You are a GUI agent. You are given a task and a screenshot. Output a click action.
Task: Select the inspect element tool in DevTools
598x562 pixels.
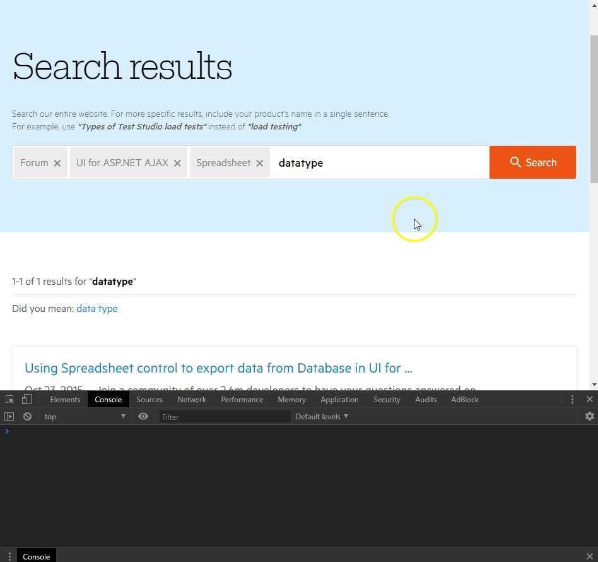click(x=9, y=399)
